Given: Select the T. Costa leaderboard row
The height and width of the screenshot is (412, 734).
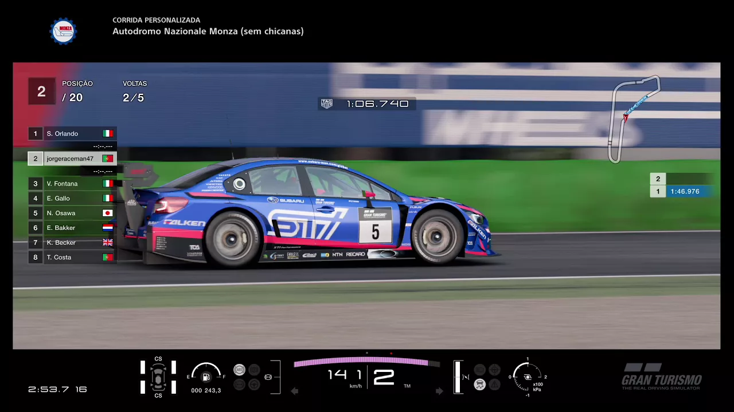Looking at the screenshot, I should click(72, 257).
